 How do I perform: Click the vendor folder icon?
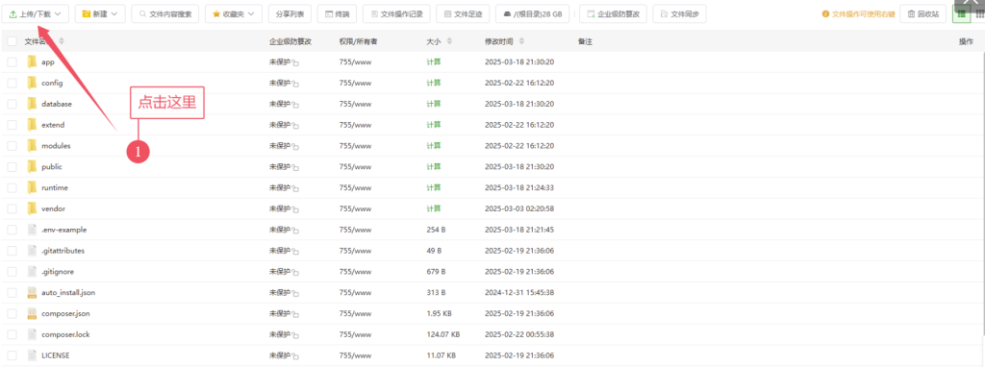pyautogui.click(x=33, y=208)
